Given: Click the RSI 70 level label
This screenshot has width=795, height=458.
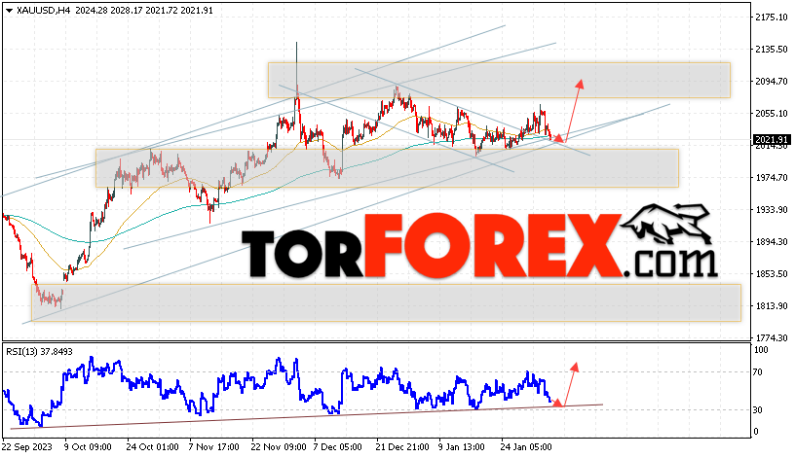Looking at the screenshot, I should [757, 372].
